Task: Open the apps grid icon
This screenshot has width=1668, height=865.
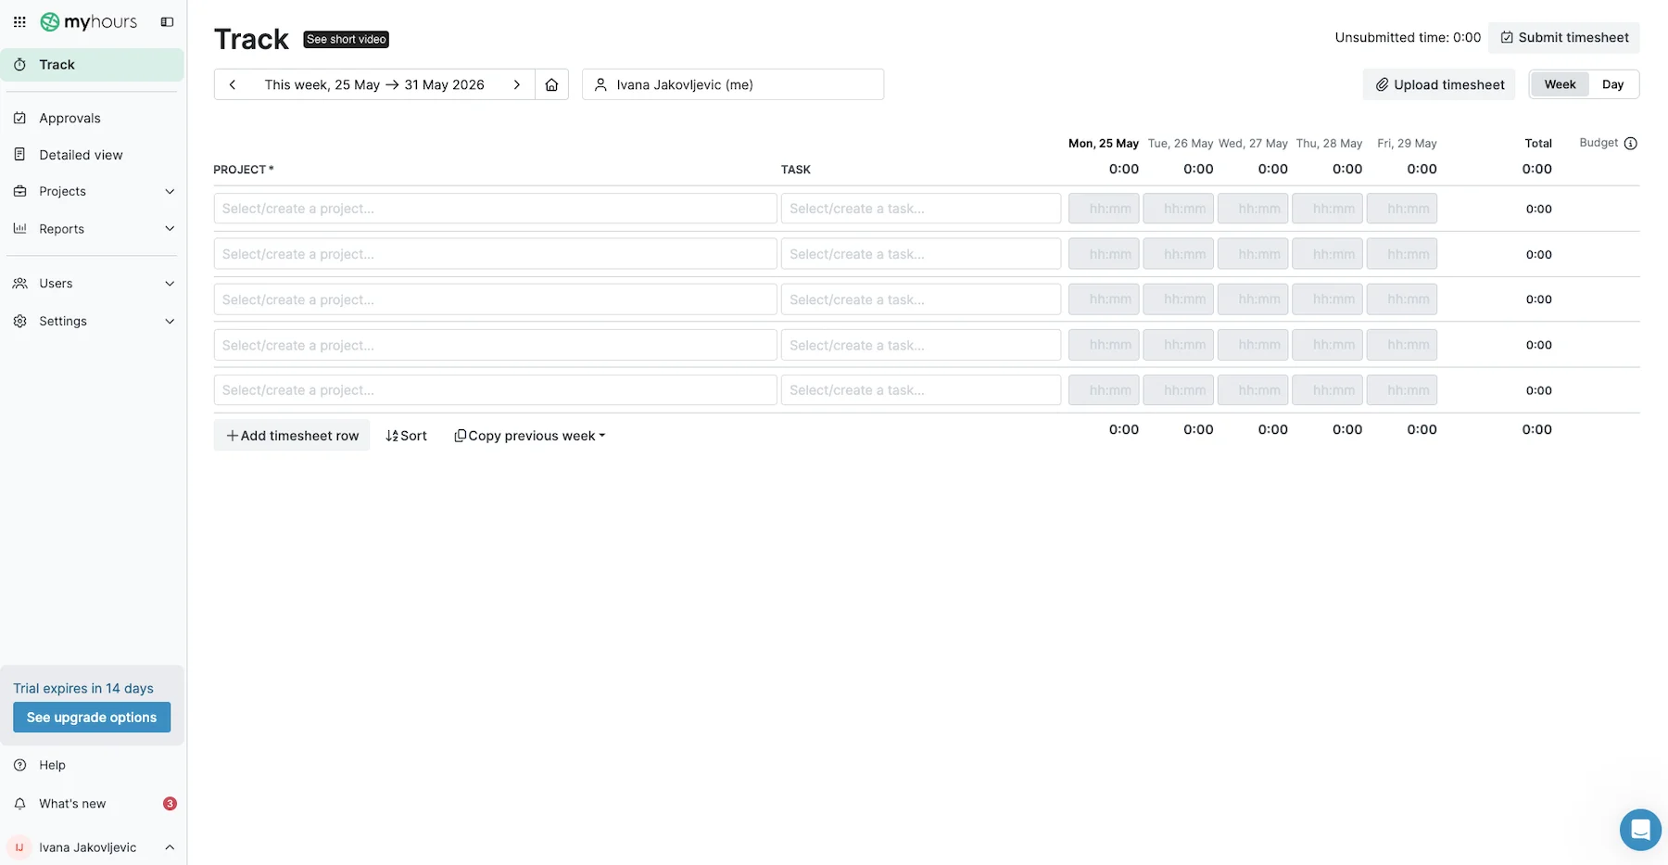Action: [x=19, y=21]
